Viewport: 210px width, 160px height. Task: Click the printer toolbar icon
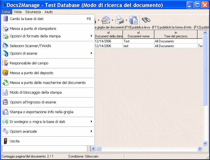click(x=120, y=20)
